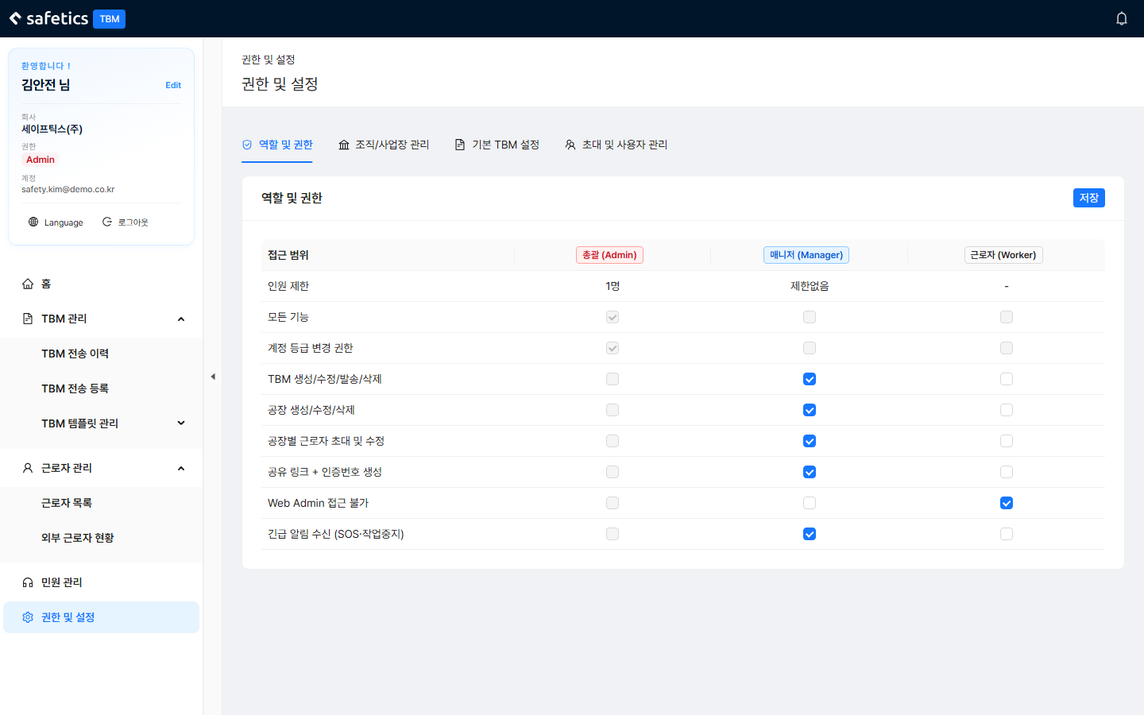Click the safetics logo in header

coord(48,18)
